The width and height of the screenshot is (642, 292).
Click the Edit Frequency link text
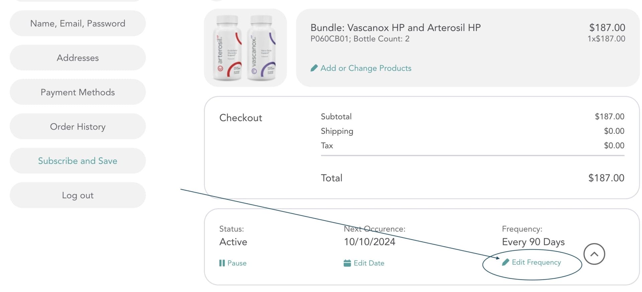point(536,262)
